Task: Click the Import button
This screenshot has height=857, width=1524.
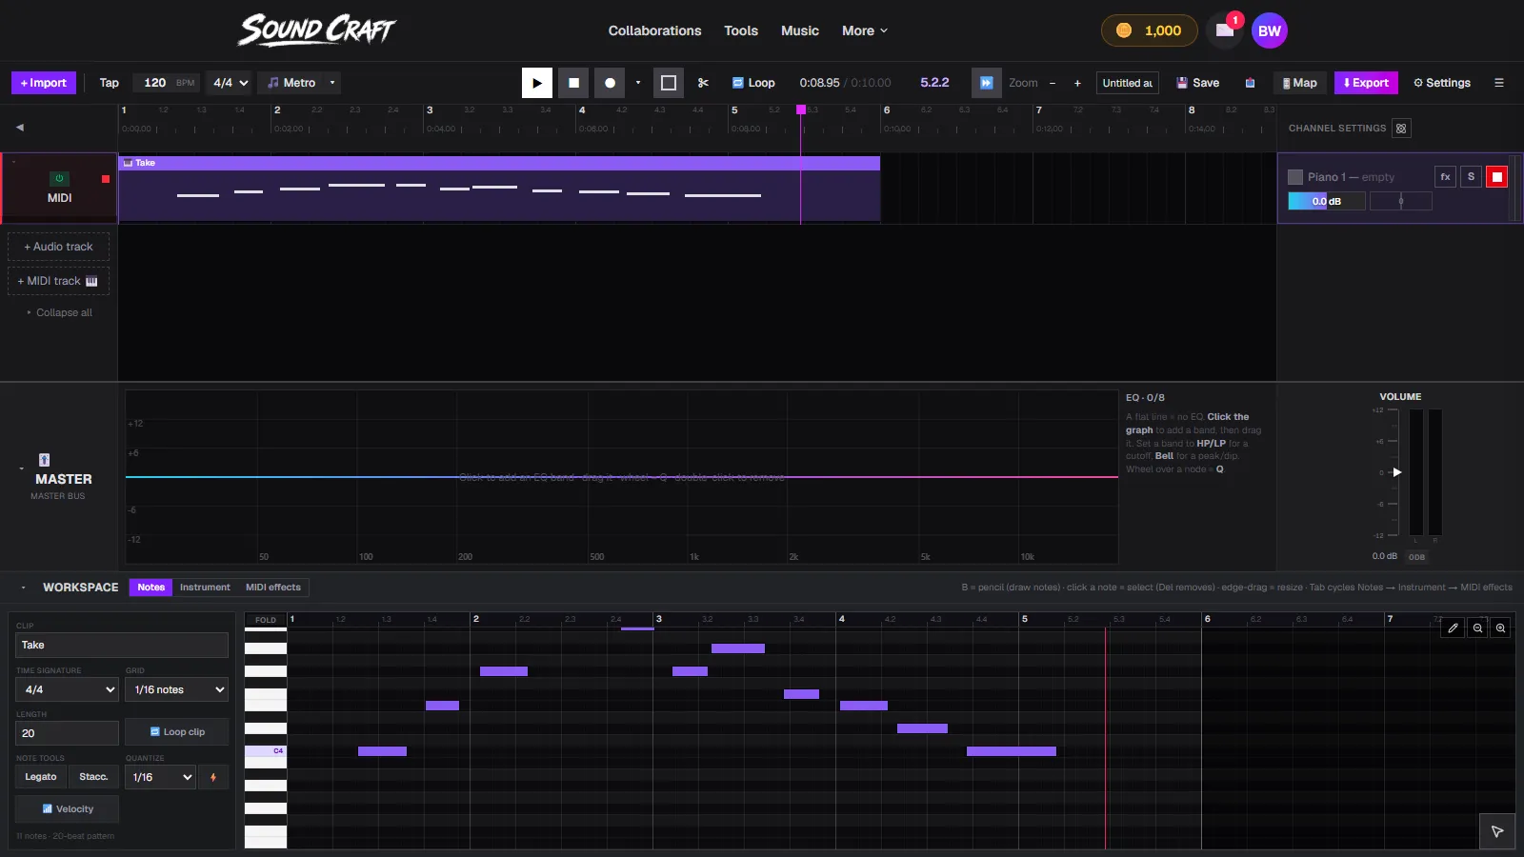Action: [44, 83]
